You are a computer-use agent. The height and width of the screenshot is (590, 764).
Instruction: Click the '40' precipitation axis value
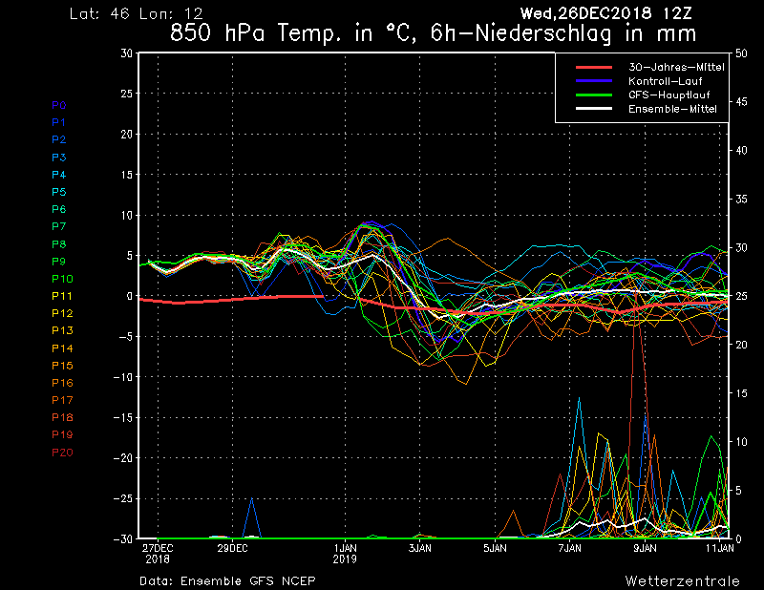pos(741,150)
